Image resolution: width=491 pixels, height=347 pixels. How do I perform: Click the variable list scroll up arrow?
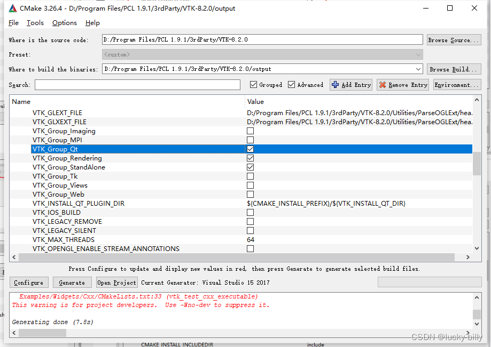pyautogui.click(x=477, y=100)
